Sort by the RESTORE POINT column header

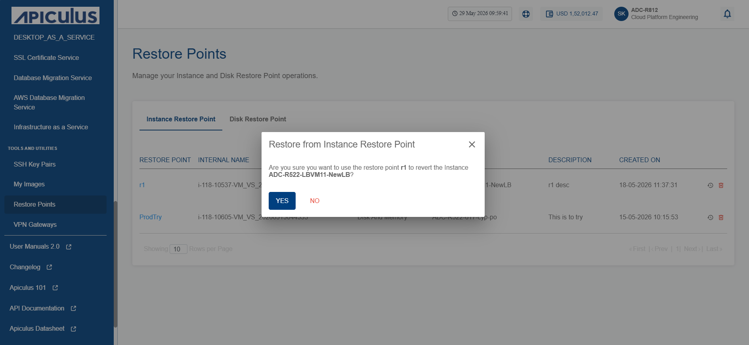pos(165,160)
